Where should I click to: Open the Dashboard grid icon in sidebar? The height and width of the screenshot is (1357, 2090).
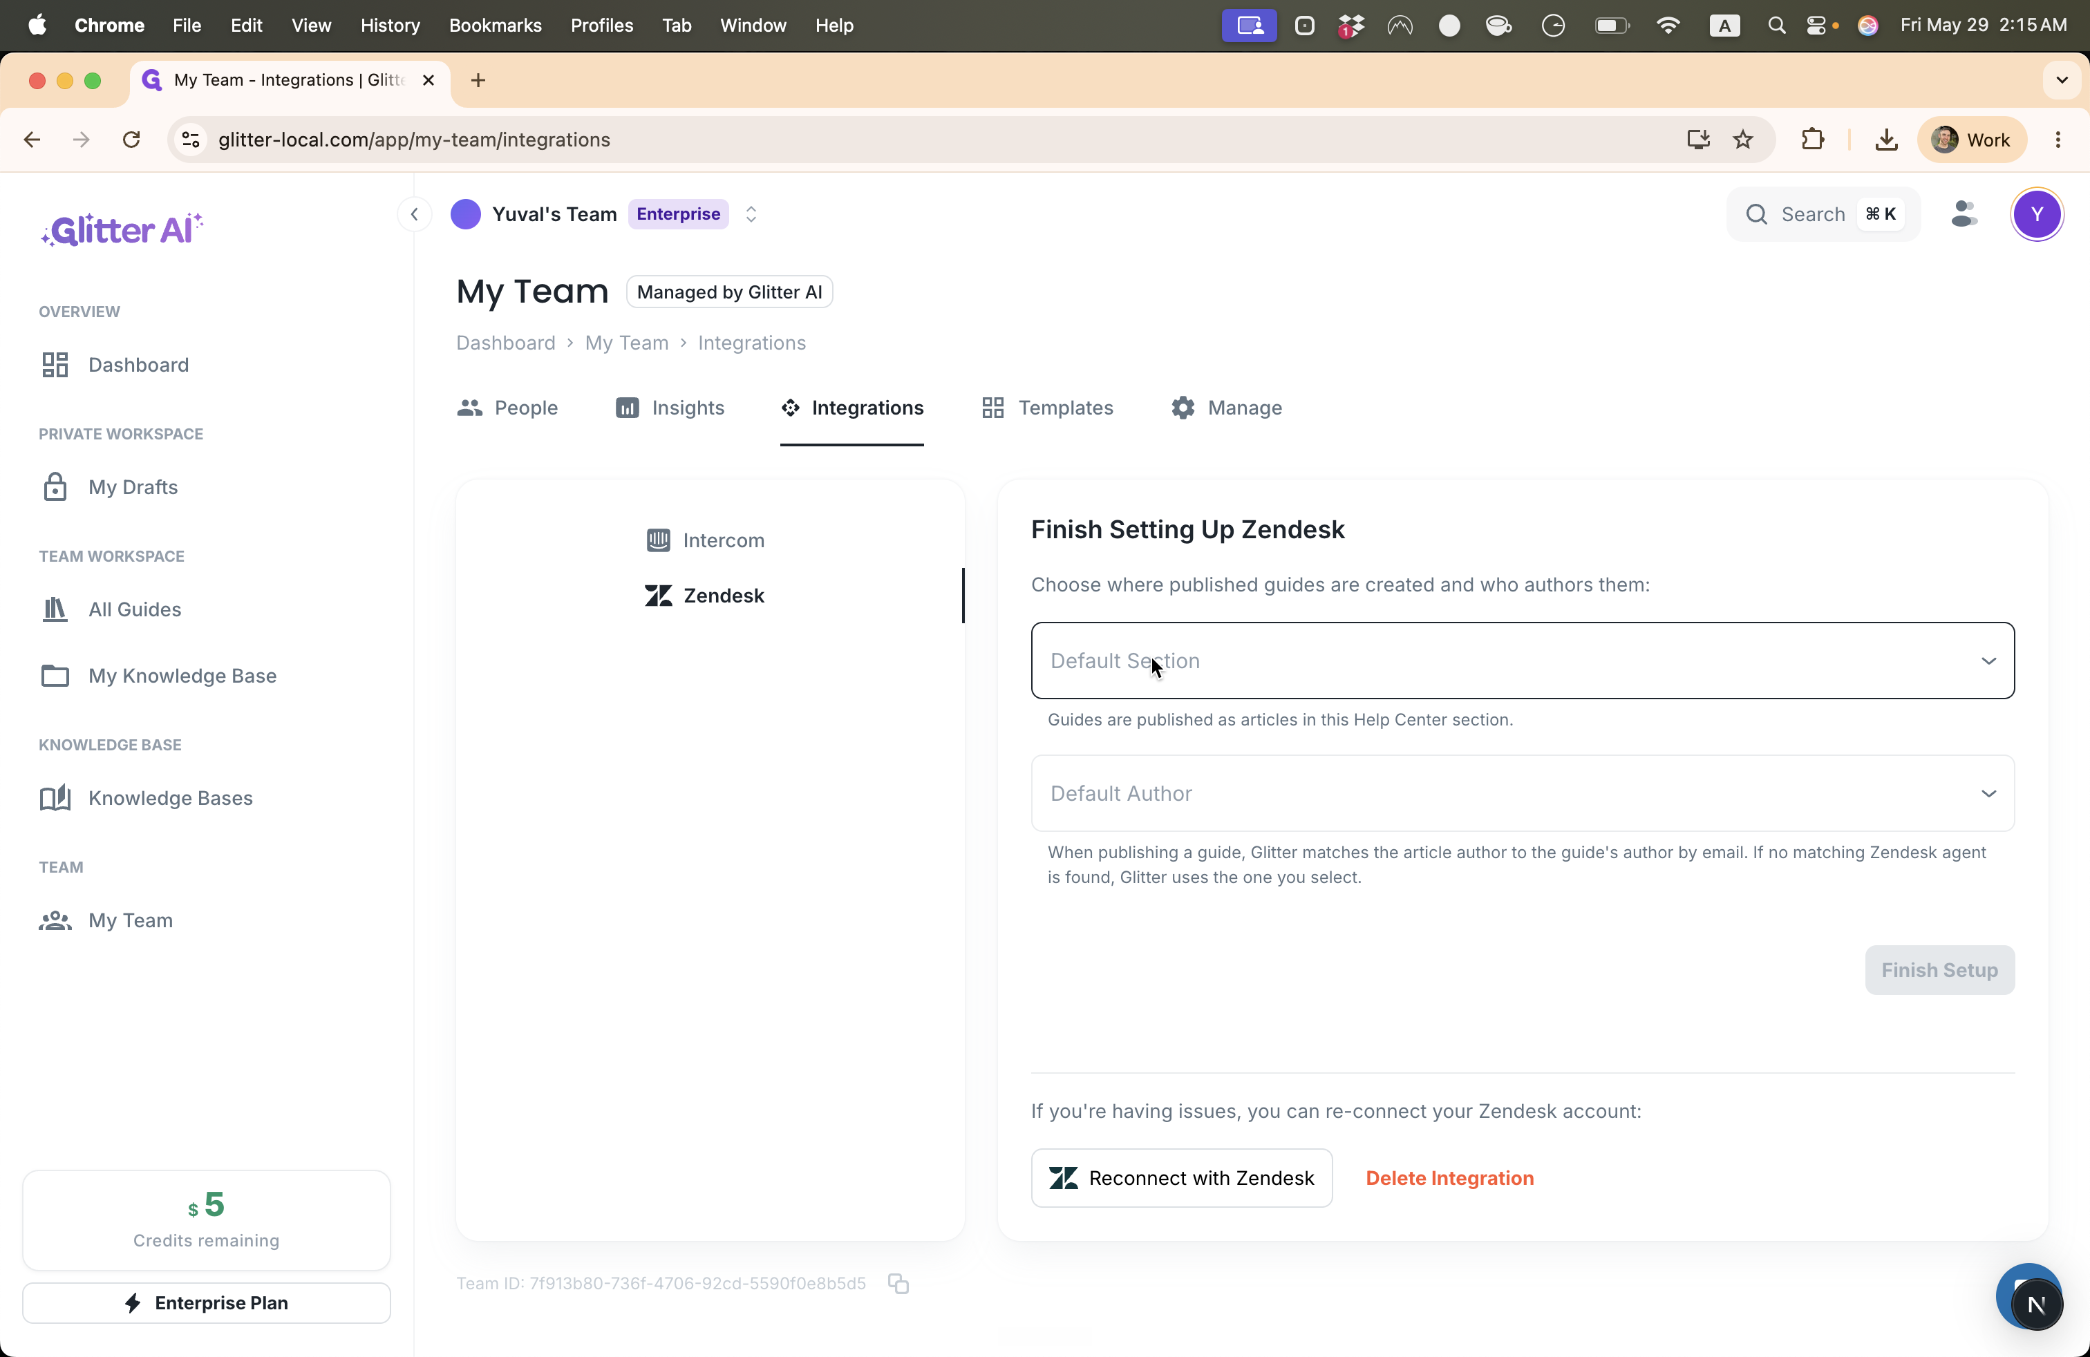(55, 364)
